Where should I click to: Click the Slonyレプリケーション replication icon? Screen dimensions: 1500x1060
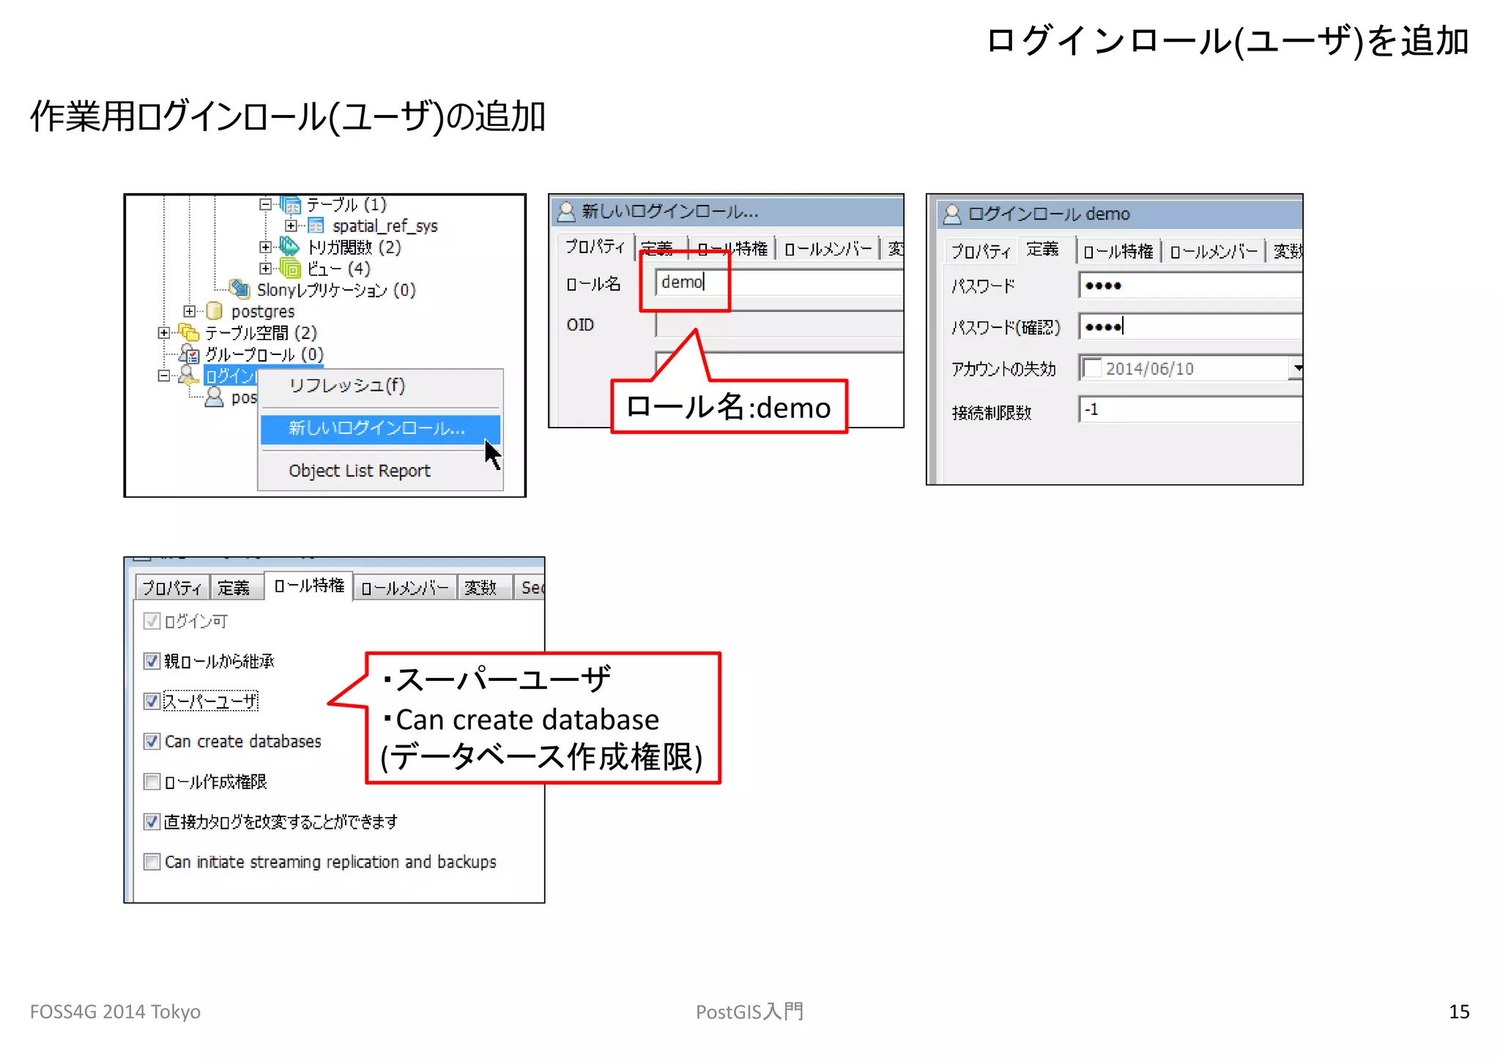240,289
